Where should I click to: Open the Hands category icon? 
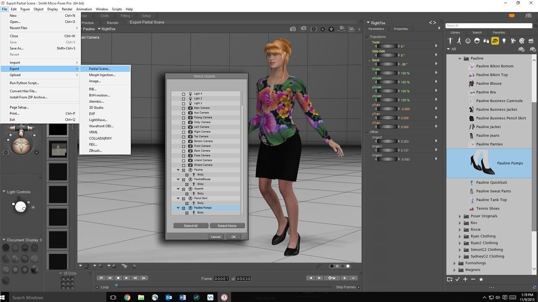(x=486, y=41)
